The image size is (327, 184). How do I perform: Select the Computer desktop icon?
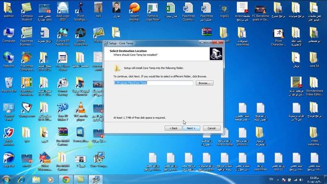(9, 35)
